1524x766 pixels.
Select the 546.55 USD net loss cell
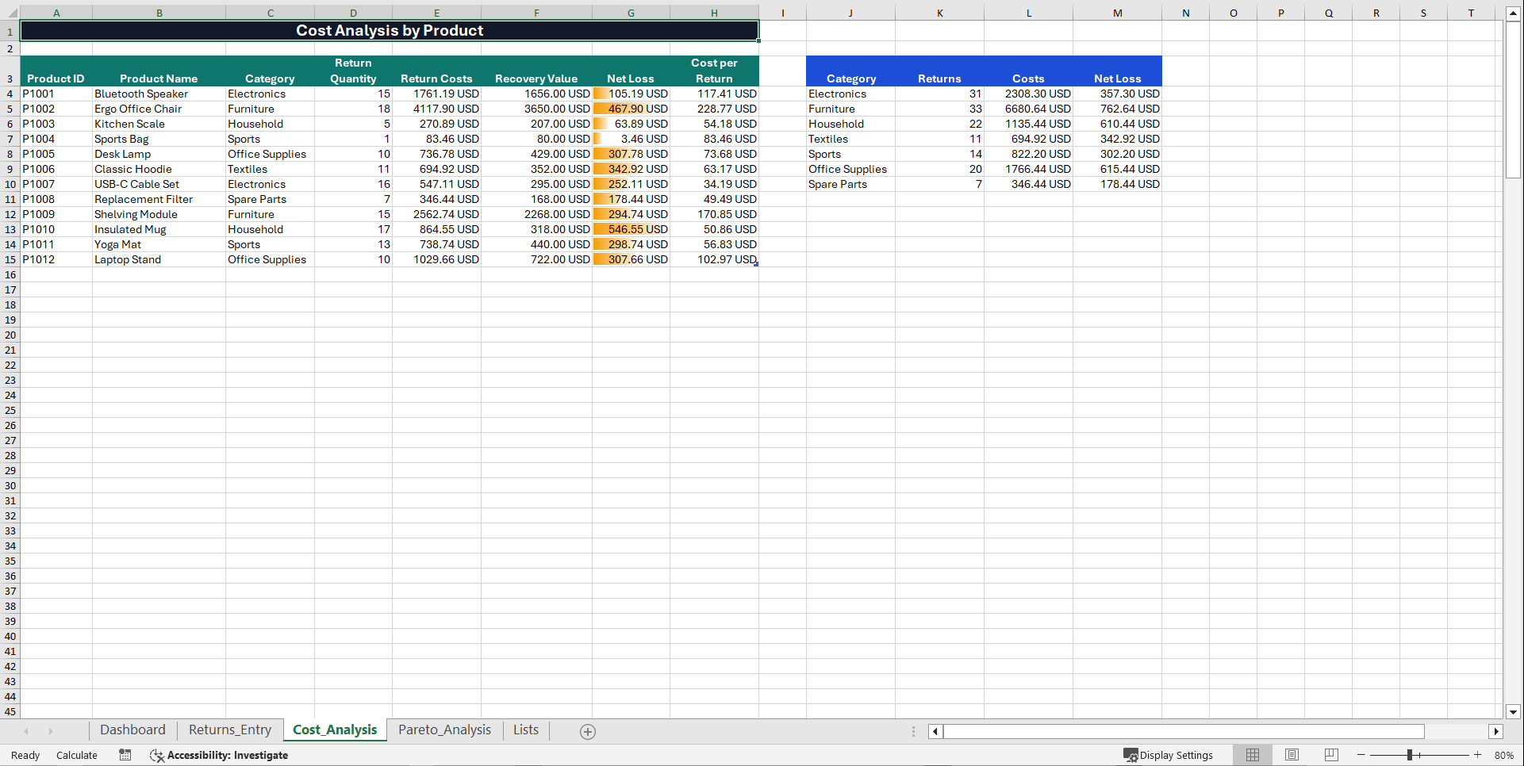tap(631, 229)
